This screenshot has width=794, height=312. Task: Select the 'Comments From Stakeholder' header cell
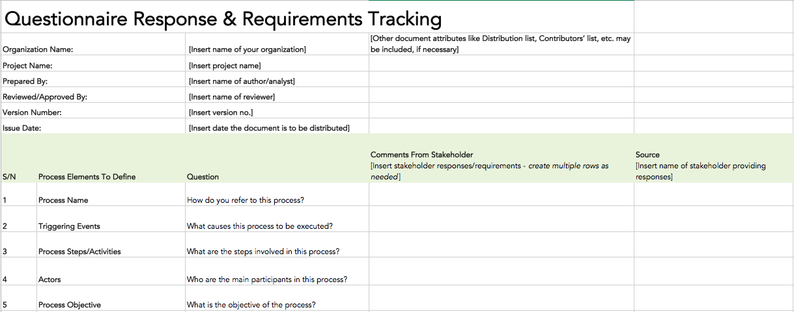click(x=501, y=159)
